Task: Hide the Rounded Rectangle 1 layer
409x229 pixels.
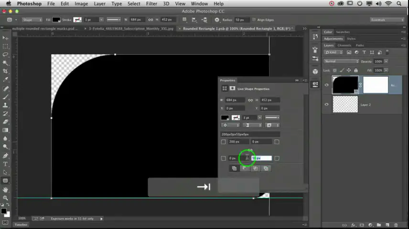Action: [x=327, y=85]
